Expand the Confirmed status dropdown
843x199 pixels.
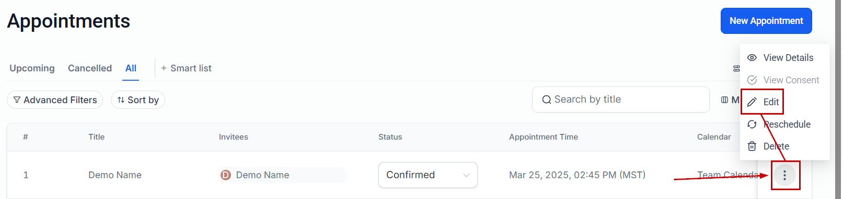[x=428, y=175]
